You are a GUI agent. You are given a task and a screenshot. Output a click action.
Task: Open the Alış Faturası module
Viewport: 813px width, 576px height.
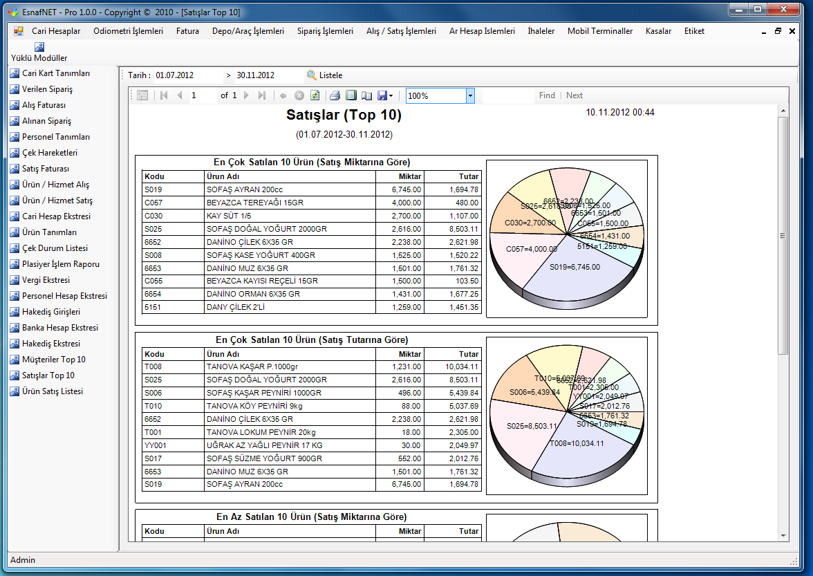(x=38, y=105)
